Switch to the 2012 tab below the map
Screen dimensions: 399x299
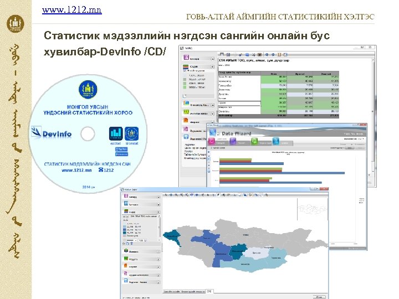click(209, 291)
